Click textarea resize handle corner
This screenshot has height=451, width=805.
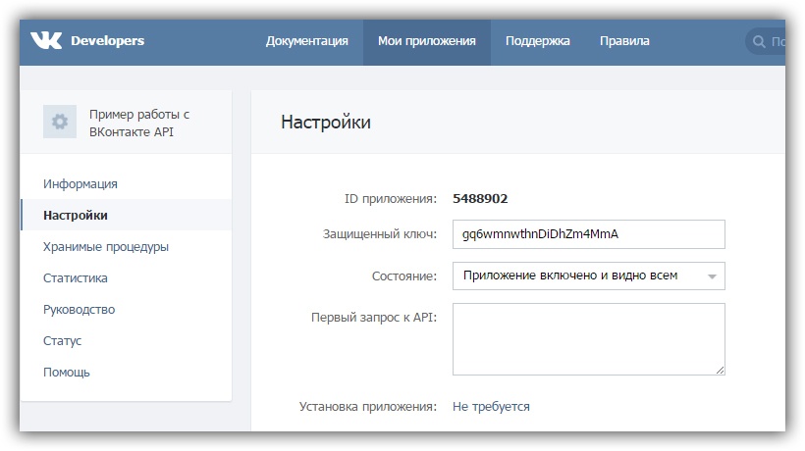pyautogui.click(x=720, y=370)
